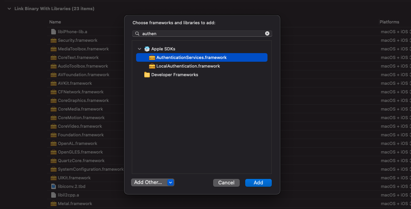Click the LocalAuthentication framework toolbox icon
411x209 pixels.
(152, 66)
